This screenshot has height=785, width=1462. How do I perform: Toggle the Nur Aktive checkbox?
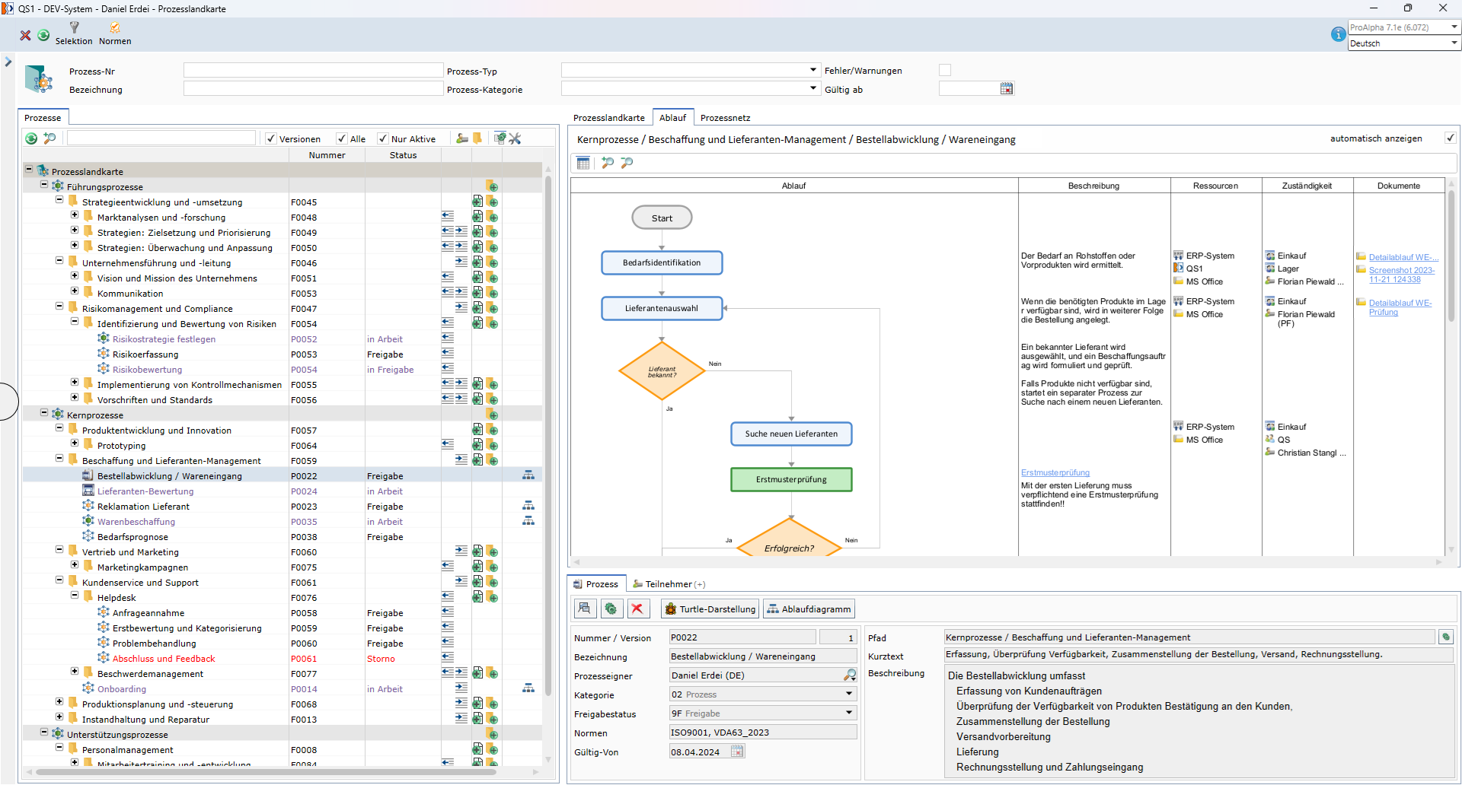(383, 138)
